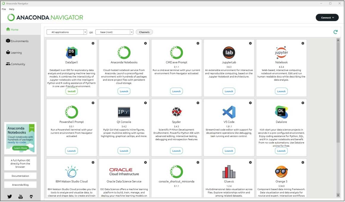
Task: Open the Anaconda Blog link
Action: pyautogui.click(x=20, y=185)
